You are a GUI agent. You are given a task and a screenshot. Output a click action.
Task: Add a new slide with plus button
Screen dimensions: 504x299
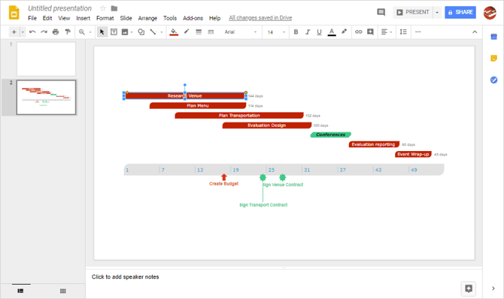(x=14, y=32)
